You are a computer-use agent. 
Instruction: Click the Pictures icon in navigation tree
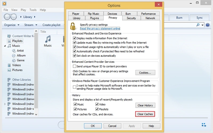[9, 70]
